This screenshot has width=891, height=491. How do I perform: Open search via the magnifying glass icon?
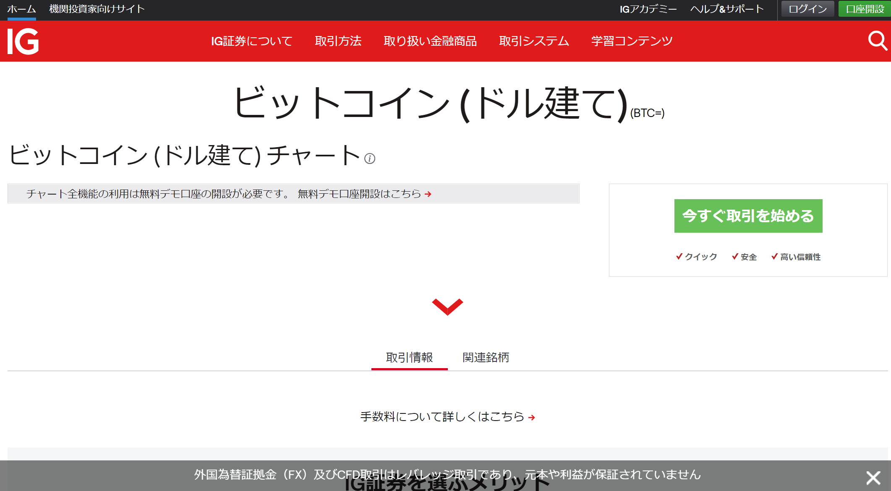[877, 41]
